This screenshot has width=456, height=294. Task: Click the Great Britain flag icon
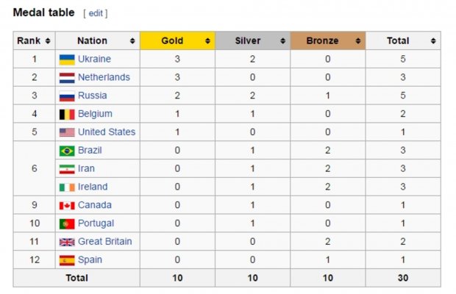pyautogui.click(x=67, y=242)
